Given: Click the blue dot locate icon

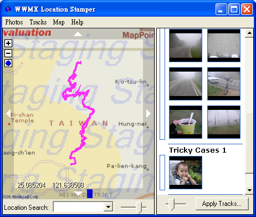Looking at the screenshot, I should 8,63.
